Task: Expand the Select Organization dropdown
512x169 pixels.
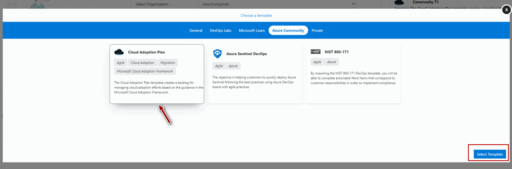Action: 277,4
